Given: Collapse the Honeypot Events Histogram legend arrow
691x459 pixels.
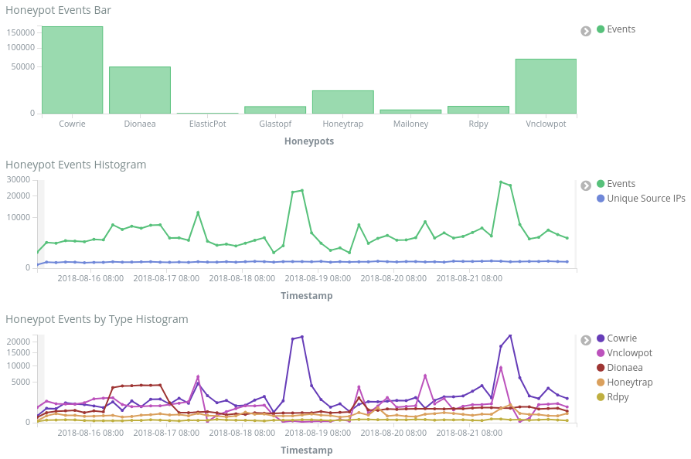Looking at the screenshot, I should (x=586, y=185).
